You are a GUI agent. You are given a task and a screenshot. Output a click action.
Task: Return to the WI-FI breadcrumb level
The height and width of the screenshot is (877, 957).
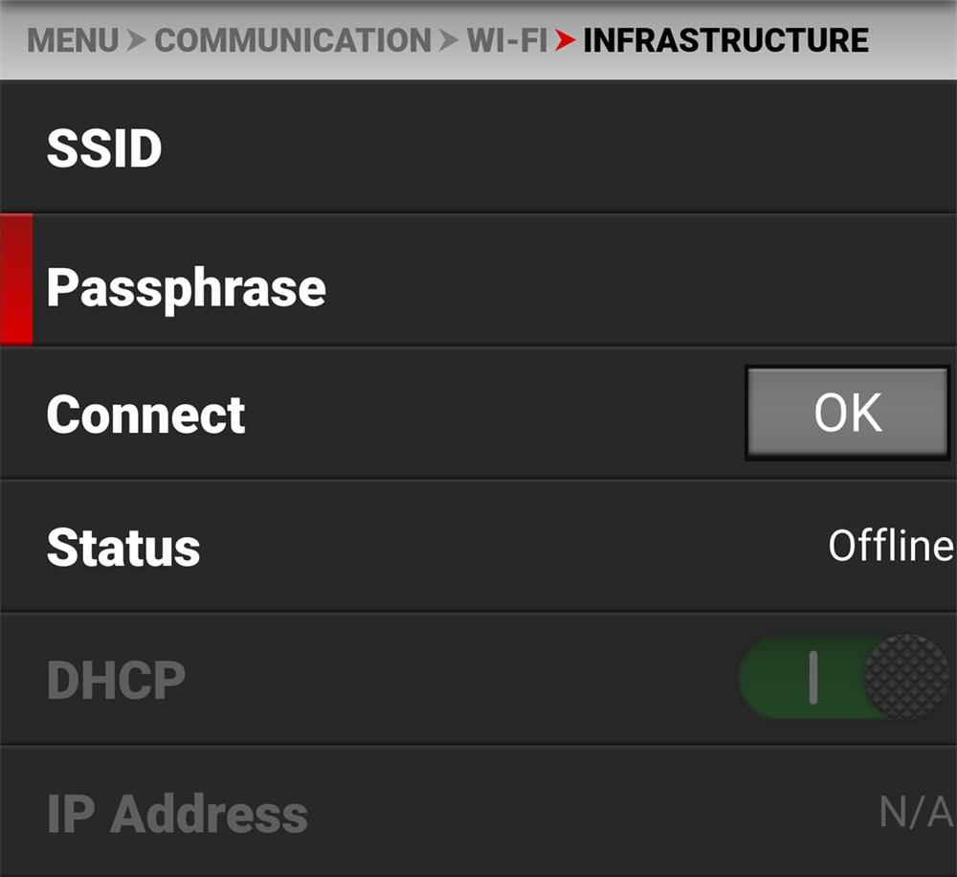[x=506, y=41]
